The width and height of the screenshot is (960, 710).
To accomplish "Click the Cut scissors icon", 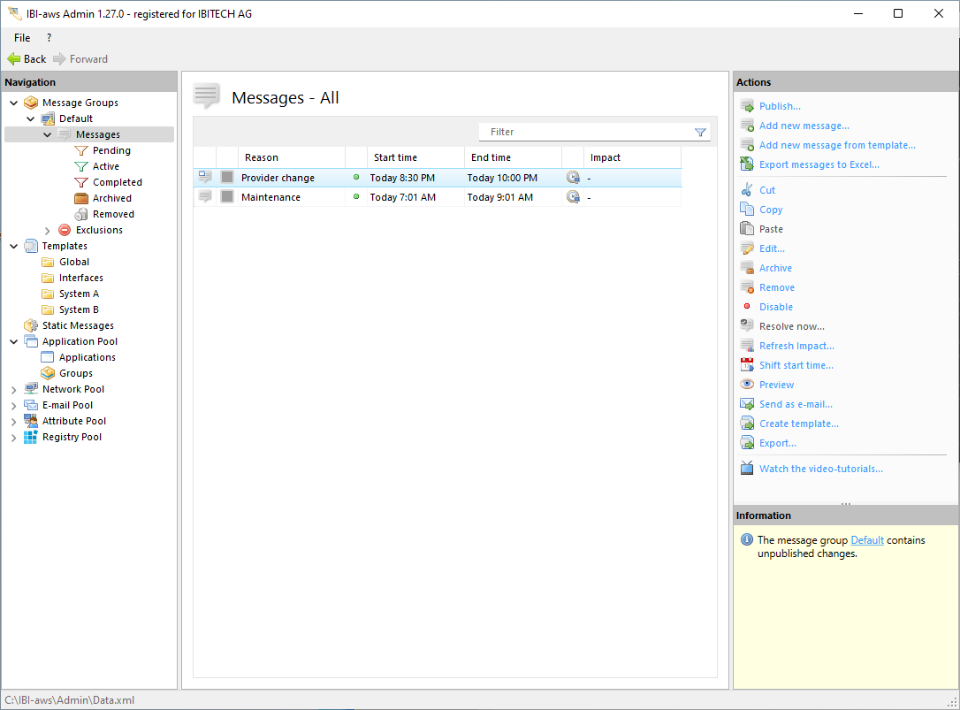I will click(x=747, y=190).
